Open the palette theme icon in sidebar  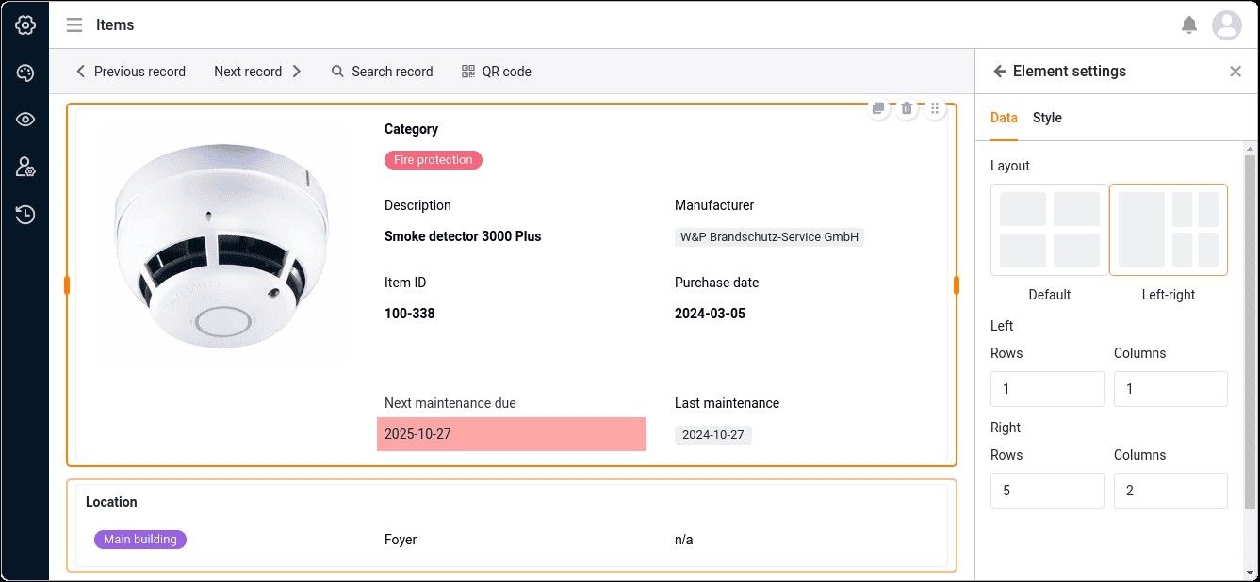pyautogui.click(x=25, y=73)
